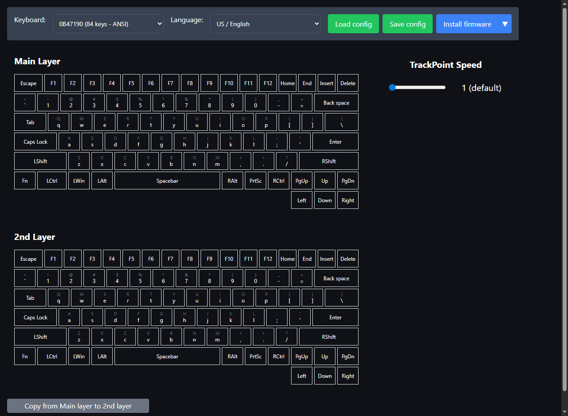
Task: Select the PgUp key in 2nd Layer
Action: point(302,357)
